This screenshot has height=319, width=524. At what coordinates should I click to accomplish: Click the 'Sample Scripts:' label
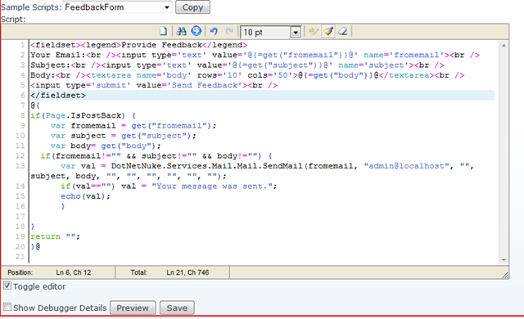tap(31, 7)
